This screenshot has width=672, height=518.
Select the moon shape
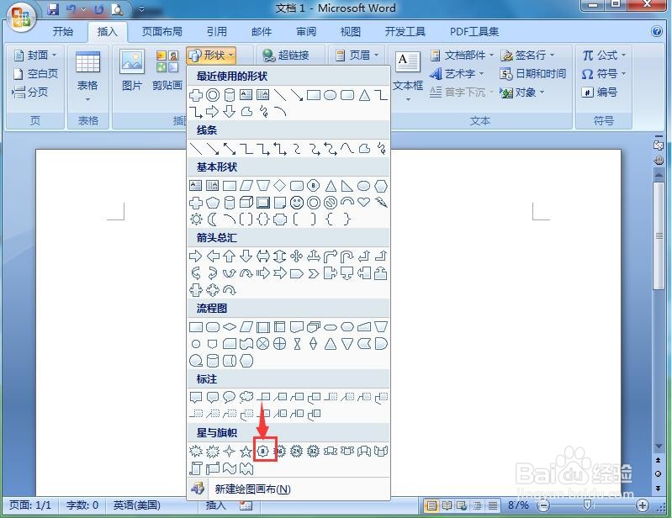pos(213,219)
